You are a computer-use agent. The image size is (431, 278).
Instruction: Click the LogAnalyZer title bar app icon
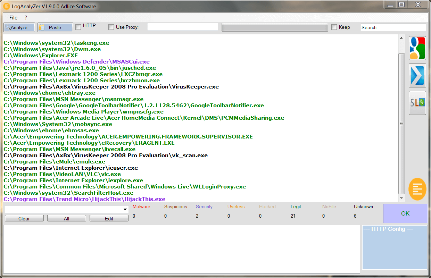click(6, 6)
